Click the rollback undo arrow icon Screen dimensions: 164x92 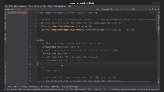(149, 9)
